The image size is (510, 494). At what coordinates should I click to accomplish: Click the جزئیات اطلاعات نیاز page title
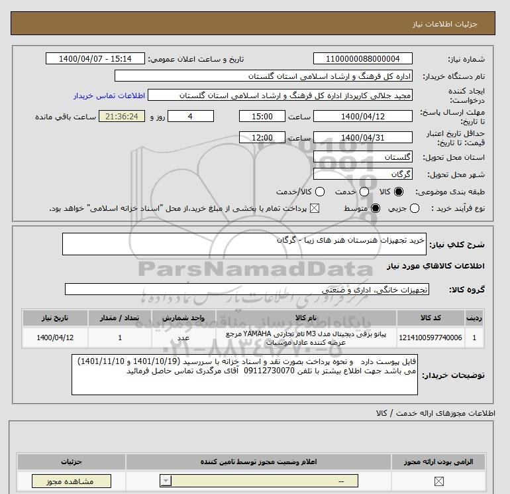click(444, 24)
